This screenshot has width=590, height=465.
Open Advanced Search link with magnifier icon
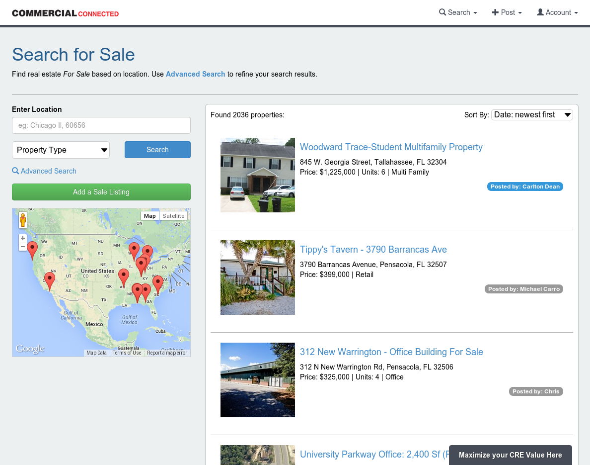[44, 171]
